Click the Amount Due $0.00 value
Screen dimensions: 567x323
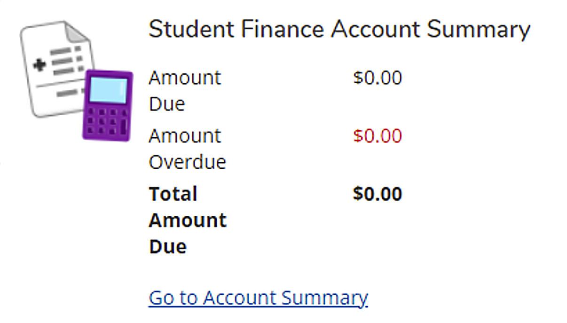[x=378, y=78]
